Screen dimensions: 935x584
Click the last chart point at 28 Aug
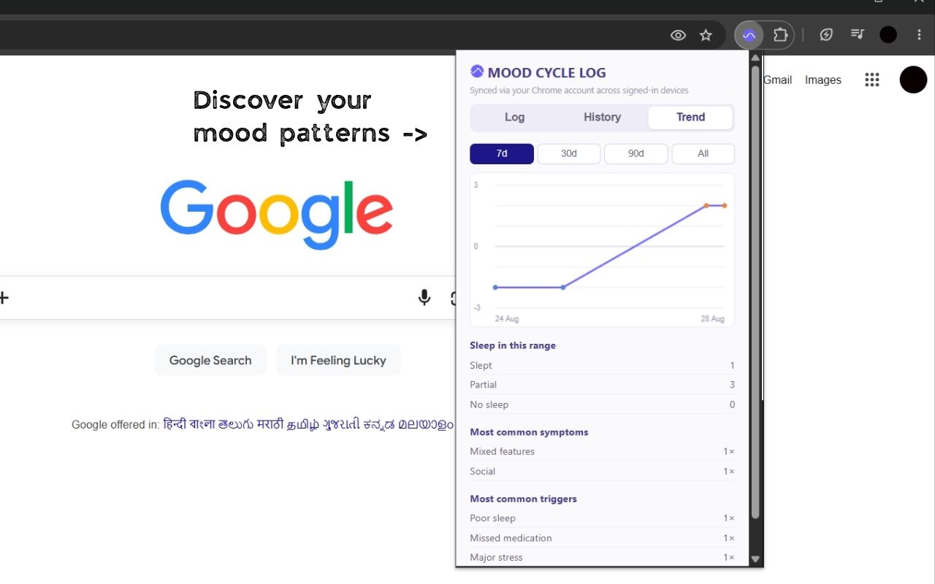tap(725, 206)
